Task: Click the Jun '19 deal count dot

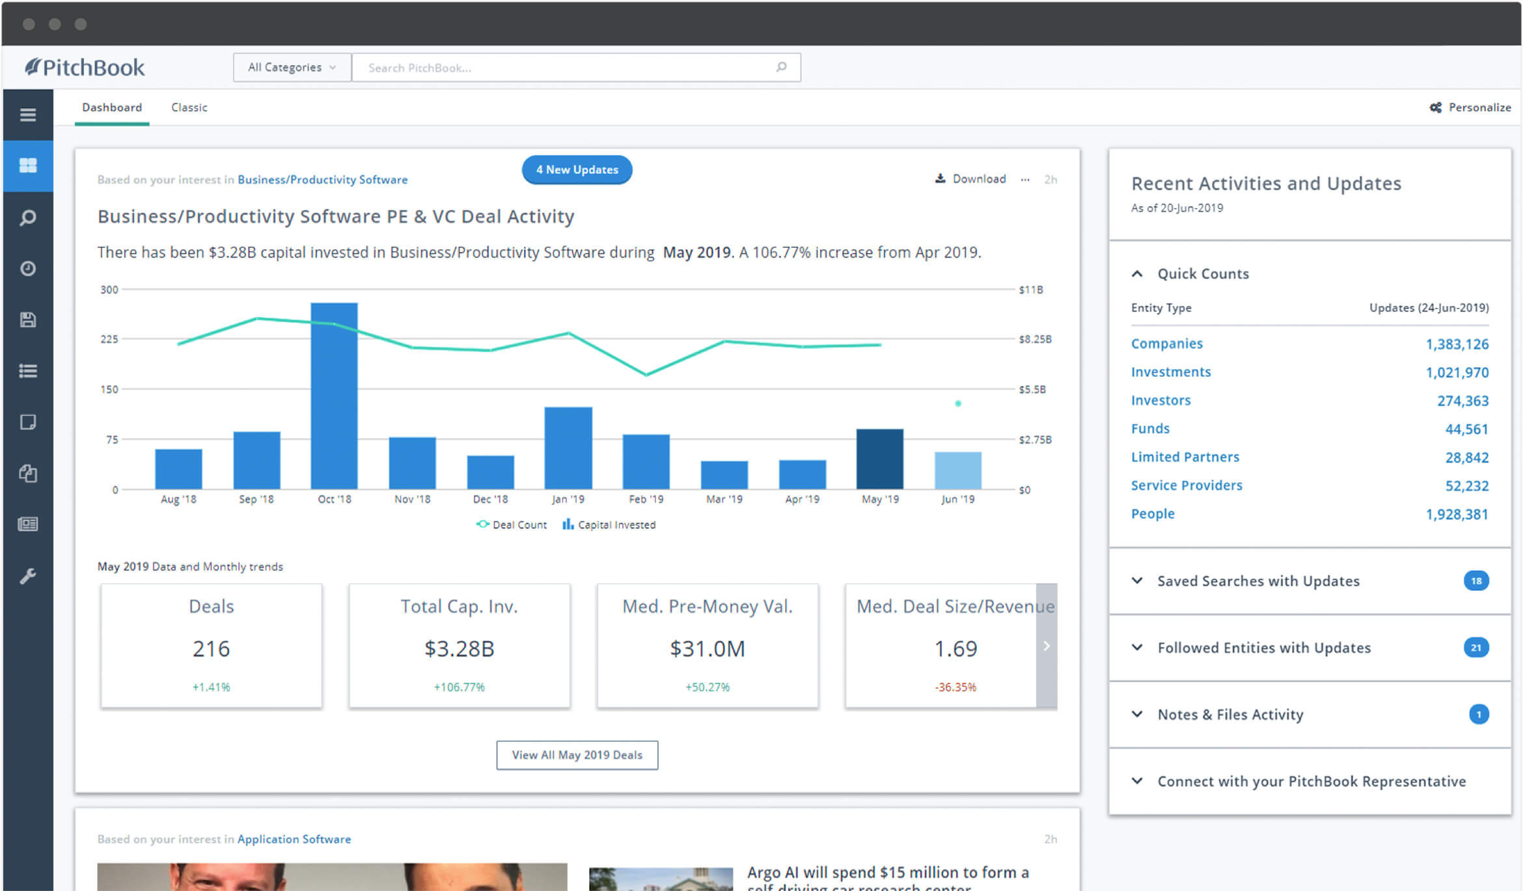Action: pos(958,404)
